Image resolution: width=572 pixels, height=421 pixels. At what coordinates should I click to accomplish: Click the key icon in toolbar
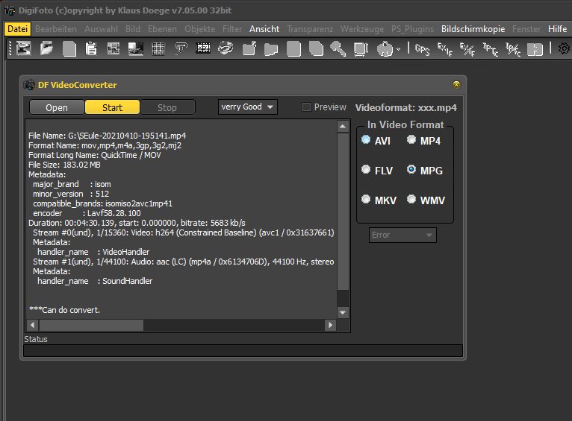pos(338,49)
